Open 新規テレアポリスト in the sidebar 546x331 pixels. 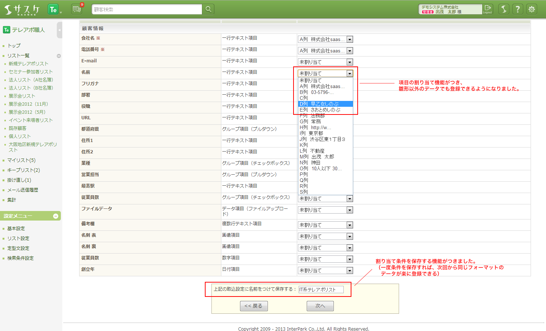(x=29, y=64)
